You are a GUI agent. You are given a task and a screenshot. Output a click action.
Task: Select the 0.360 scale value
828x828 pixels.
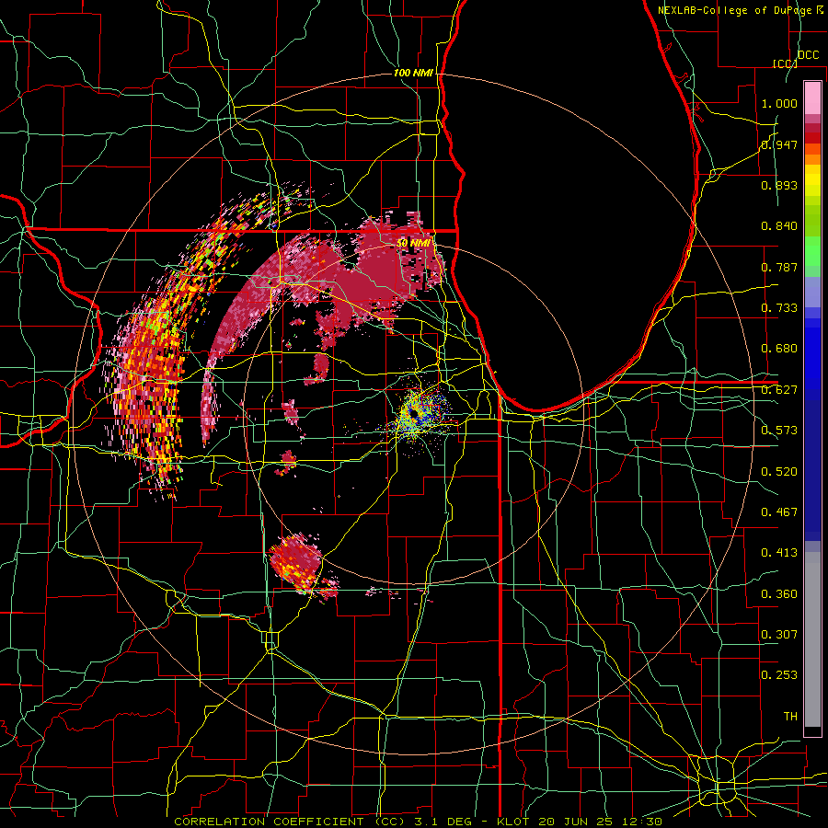coord(779,594)
